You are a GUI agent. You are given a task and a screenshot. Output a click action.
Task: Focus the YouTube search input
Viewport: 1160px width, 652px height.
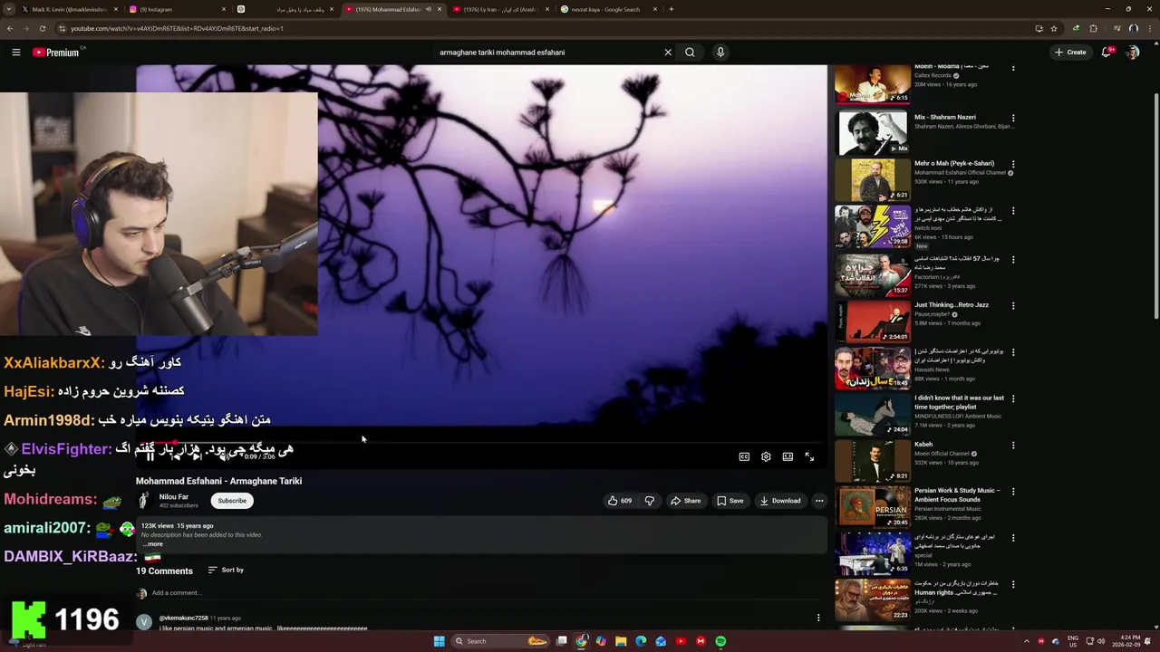(548, 53)
